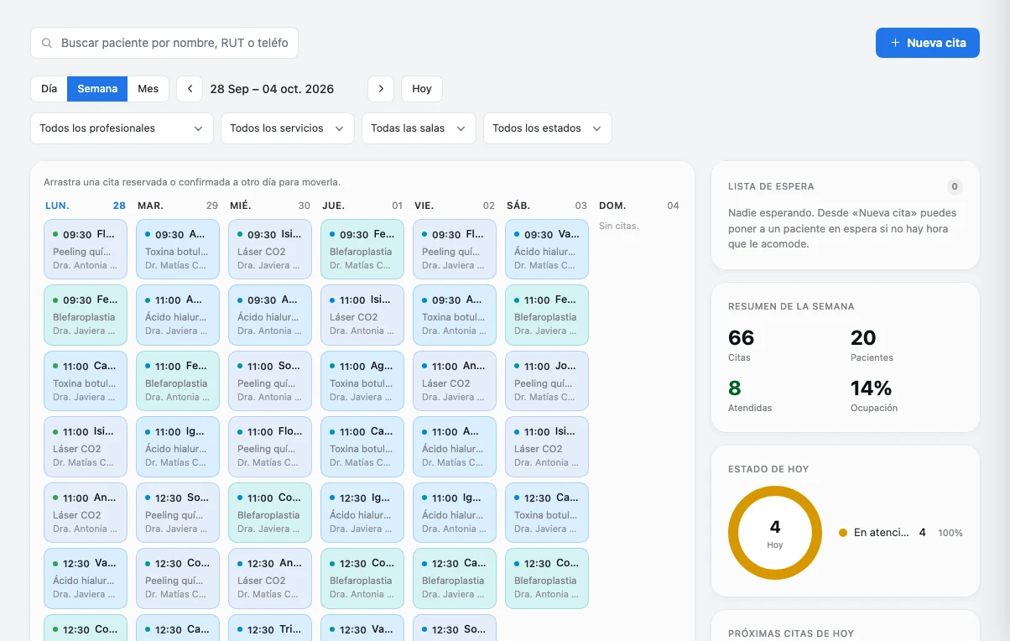
Task: Open Thursday's 12:30 Ig... Ácido hialurónico card
Action: point(362,513)
